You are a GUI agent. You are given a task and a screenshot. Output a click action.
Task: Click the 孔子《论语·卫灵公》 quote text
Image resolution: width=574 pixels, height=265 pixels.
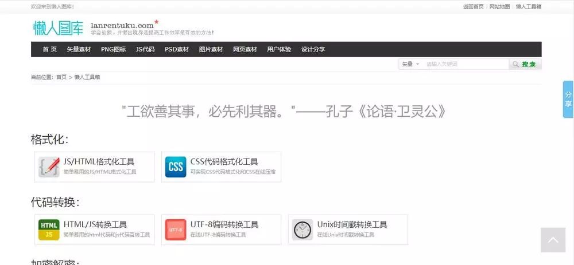(386, 112)
